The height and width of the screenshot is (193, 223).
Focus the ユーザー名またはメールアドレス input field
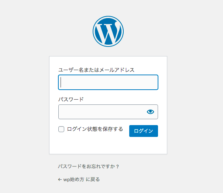click(108, 82)
